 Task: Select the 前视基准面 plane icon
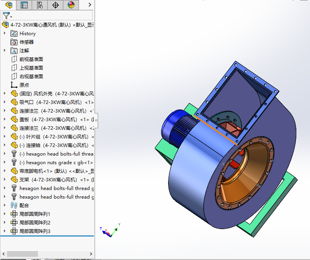tap(14, 59)
